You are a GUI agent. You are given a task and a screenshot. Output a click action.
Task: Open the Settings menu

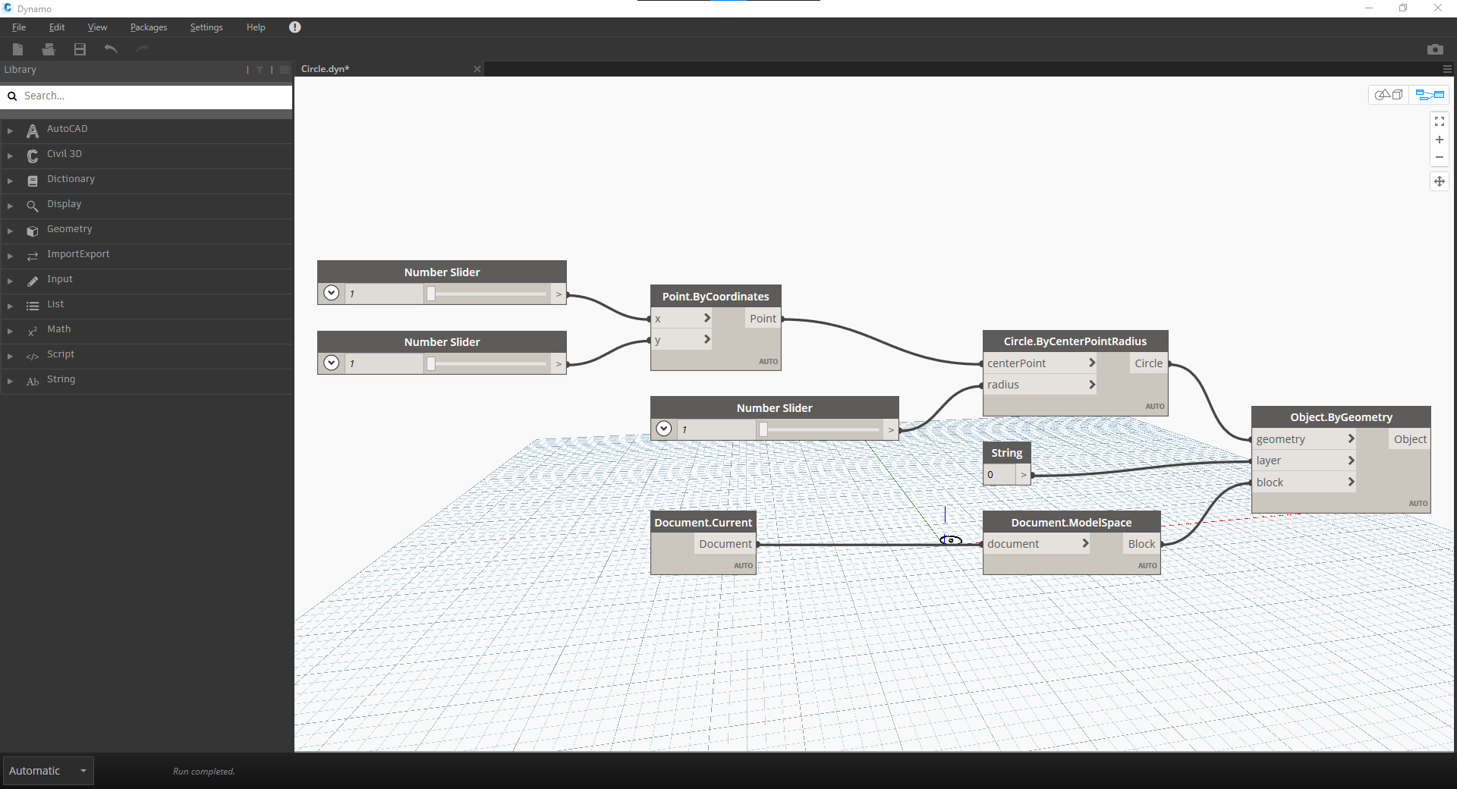click(x=206, y=27)
